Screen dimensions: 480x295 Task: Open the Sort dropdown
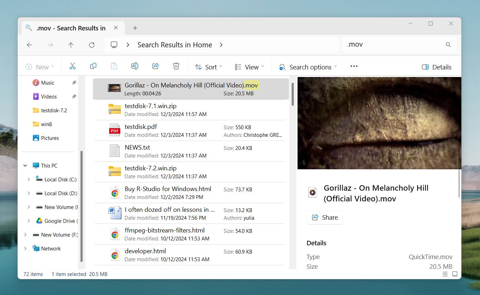click(208, 67)
